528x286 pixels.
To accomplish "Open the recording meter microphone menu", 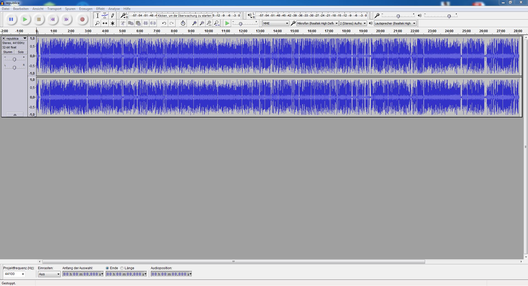I will tap(123, 16).
